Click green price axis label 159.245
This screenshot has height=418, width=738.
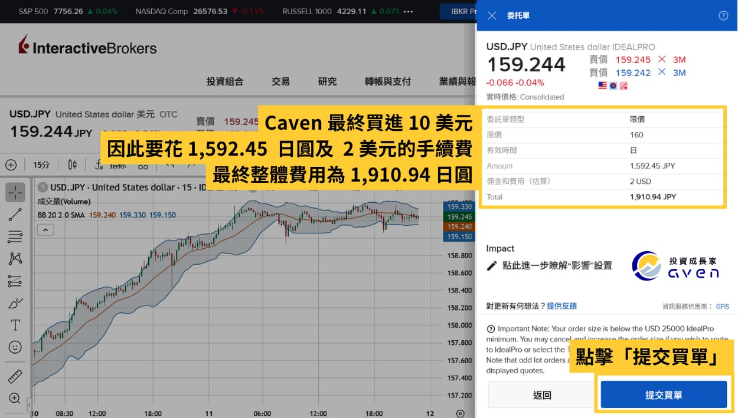point(459,217)
